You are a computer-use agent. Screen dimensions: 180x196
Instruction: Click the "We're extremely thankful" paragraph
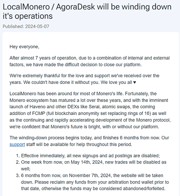click(85, 79)
